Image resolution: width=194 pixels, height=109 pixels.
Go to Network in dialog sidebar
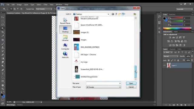(65, 55)
